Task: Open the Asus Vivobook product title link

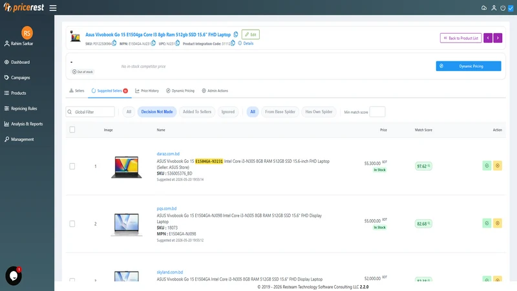Action: click(x=158, y=34)
